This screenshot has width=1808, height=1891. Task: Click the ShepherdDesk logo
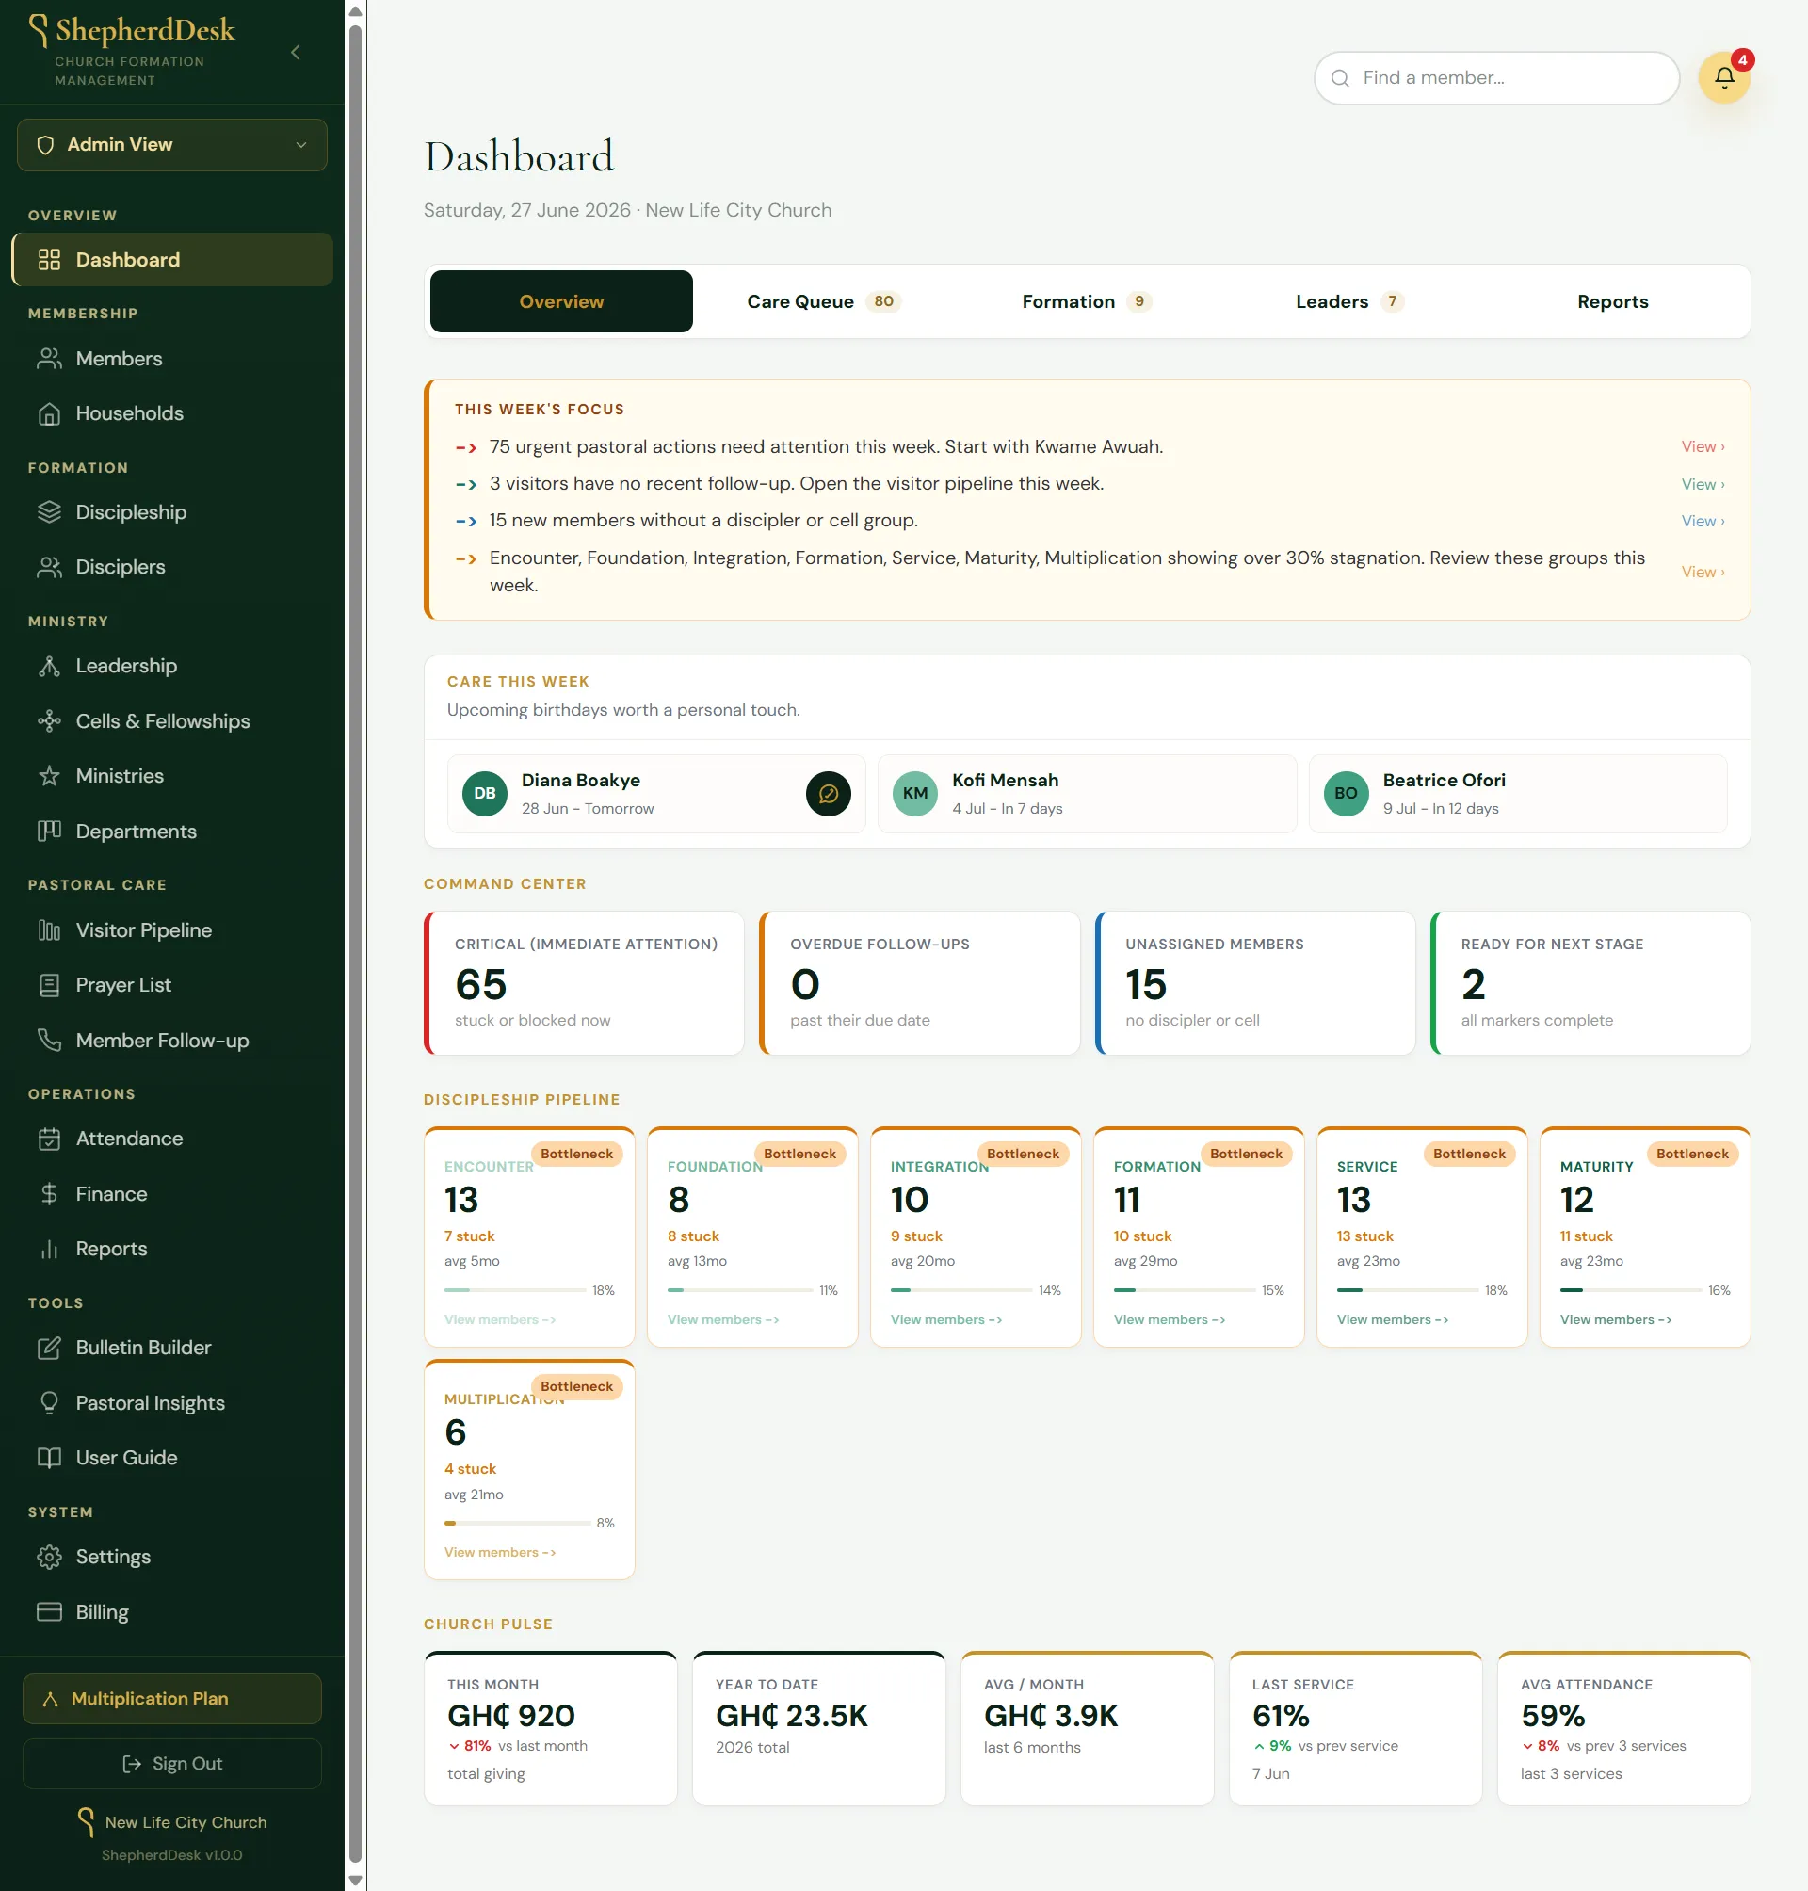pyautogui.click(x=132, y=31)
